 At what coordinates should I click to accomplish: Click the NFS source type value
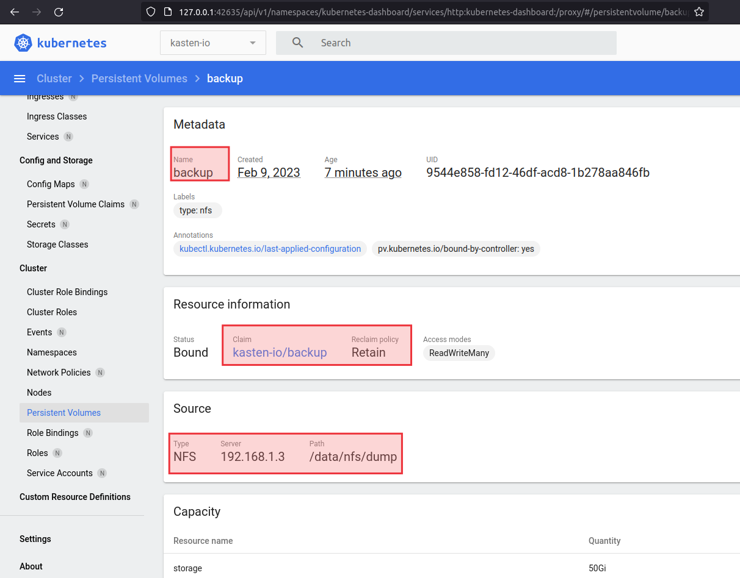[x=184, y=457]
